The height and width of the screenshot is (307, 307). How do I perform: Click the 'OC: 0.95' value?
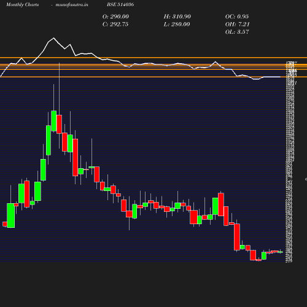coord(237,17)
